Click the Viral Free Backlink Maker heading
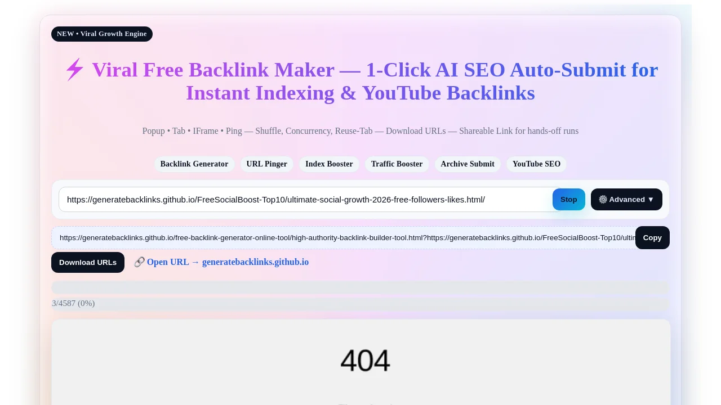Image resolution: width=721 pixels, height=405 pixels. click(360, 82)
